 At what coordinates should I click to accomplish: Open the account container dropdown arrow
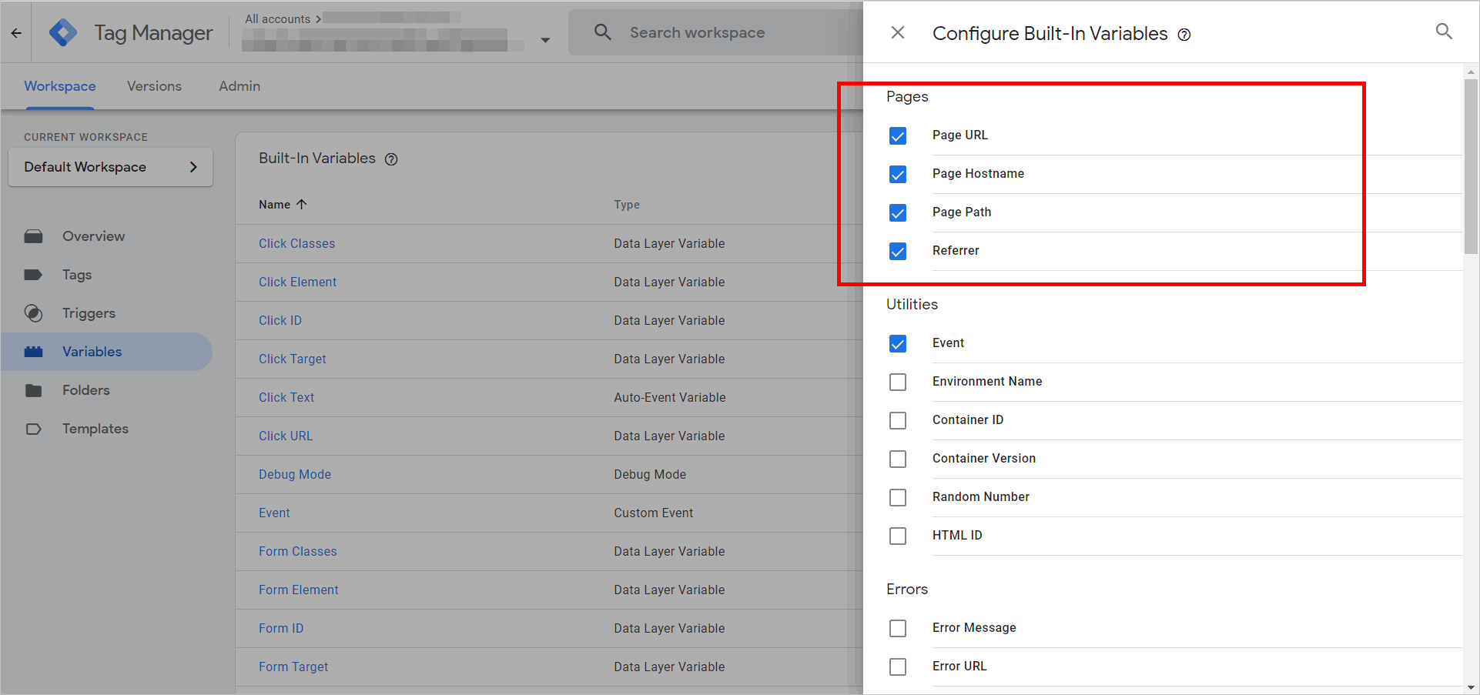(545, 40)
